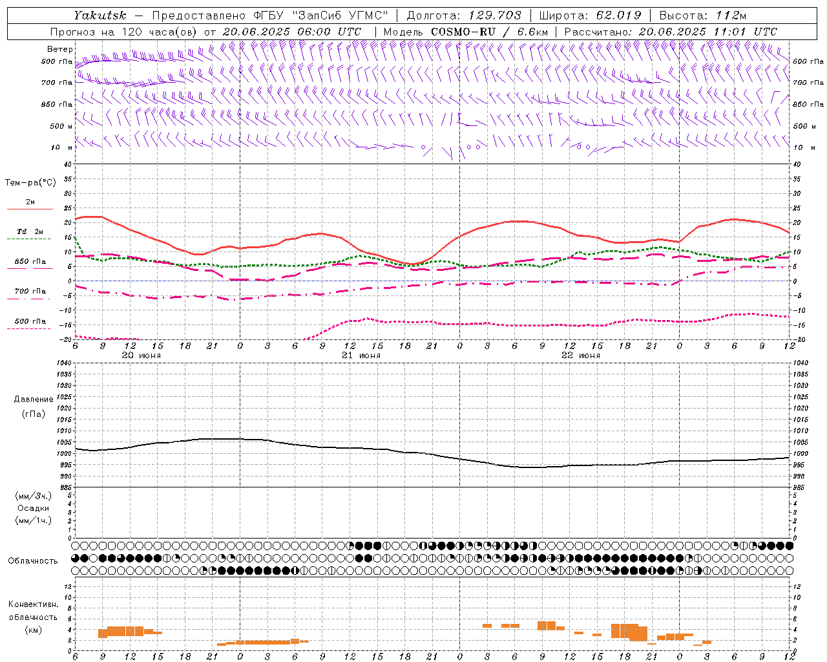This screenshot has height=662, width=827.
Task: Click the 'Осадки' precipitation label
Action: (34, 509)
